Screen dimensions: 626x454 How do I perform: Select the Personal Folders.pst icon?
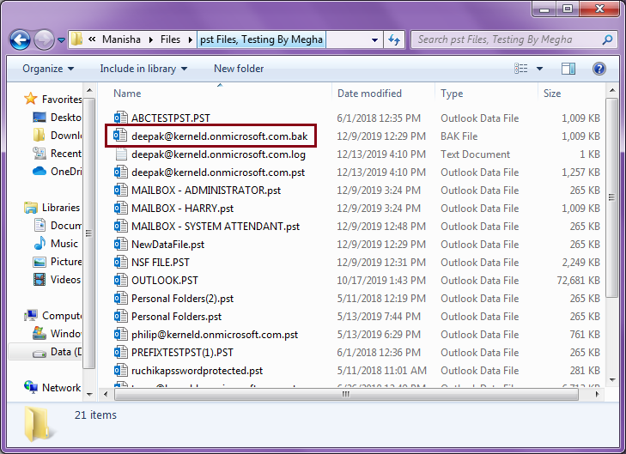tap(120, 316)
